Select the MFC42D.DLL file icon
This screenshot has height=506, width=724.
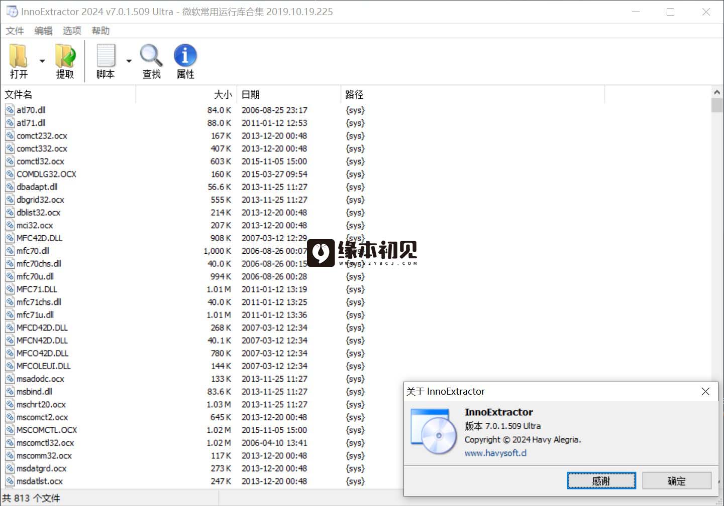10,237
